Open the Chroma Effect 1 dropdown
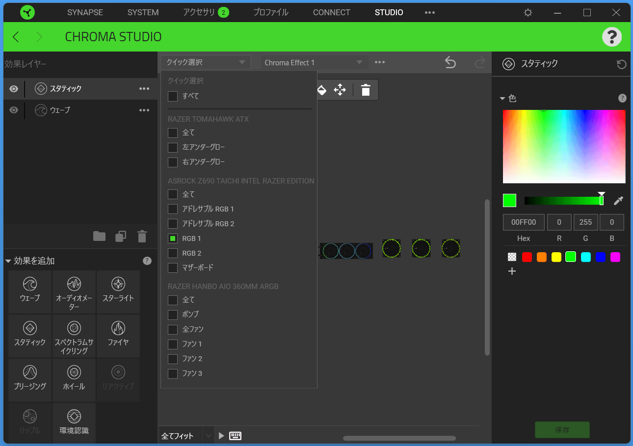Screen dimensions: 633x446 click(314, 62)
